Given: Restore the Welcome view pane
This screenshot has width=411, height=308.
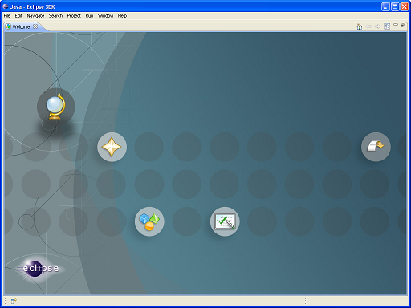Looking at the screenshot, I should [402, 25].
